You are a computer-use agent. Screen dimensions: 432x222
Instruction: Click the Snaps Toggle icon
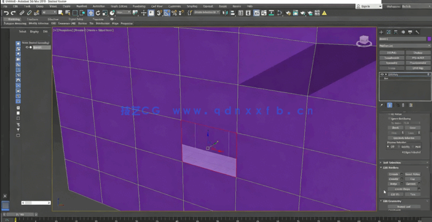(x=160, y=13)
